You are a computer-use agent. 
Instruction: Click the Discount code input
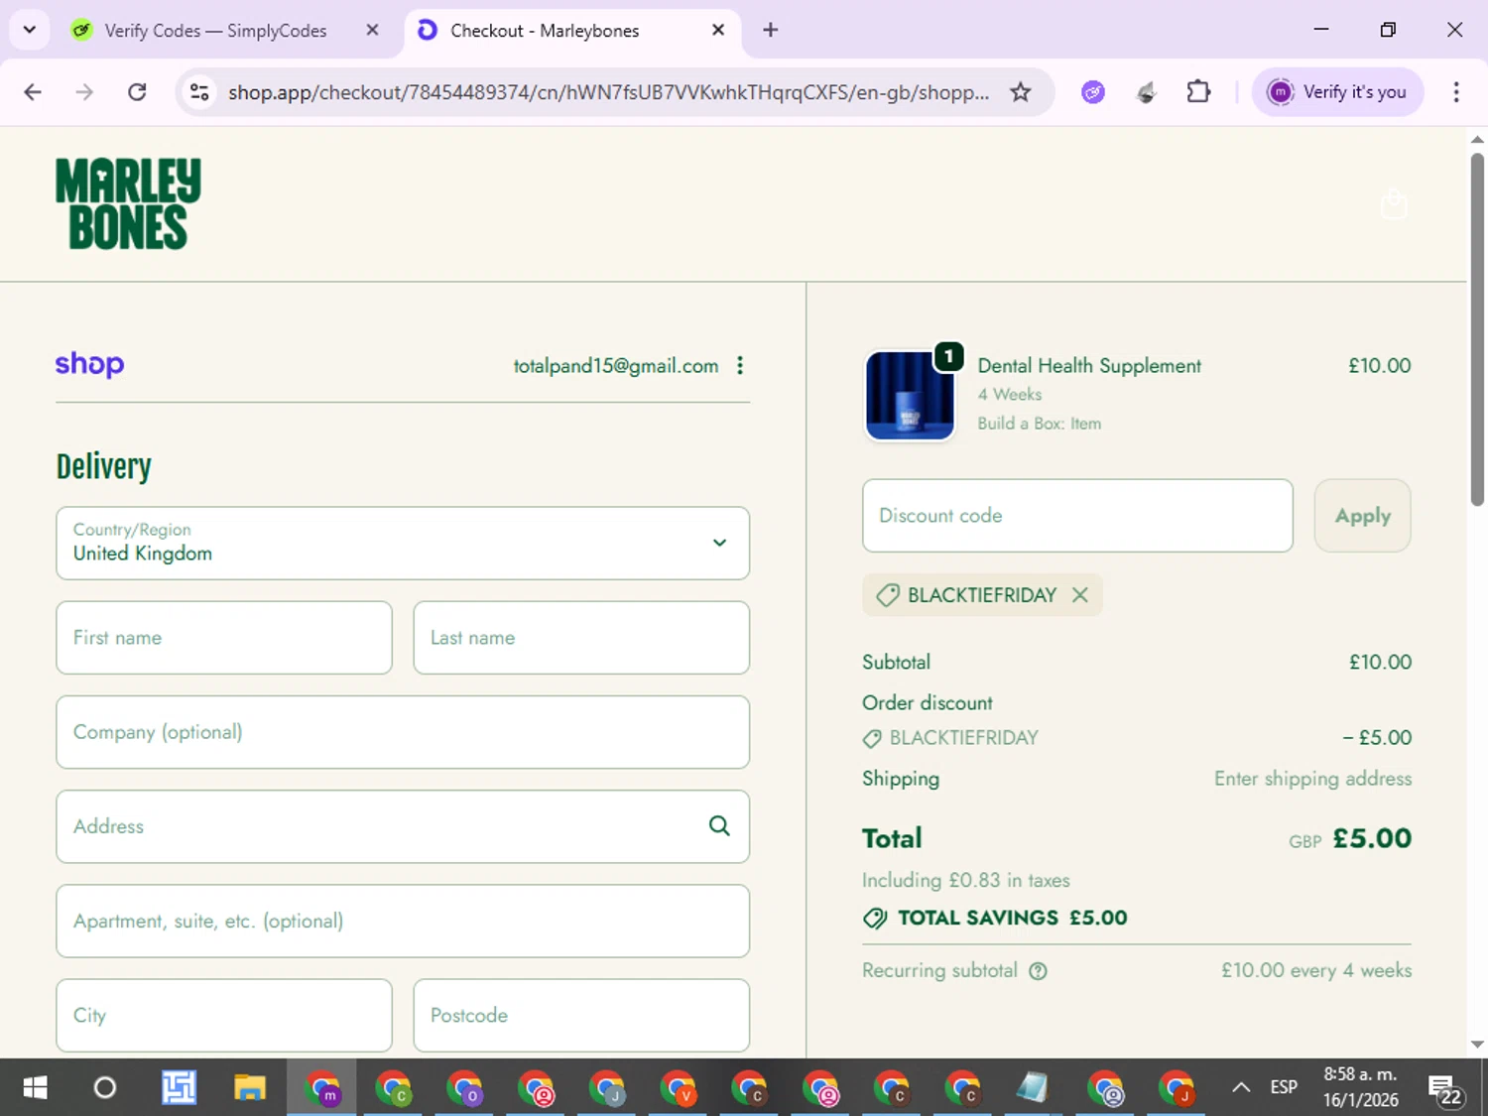(1077, 516)
